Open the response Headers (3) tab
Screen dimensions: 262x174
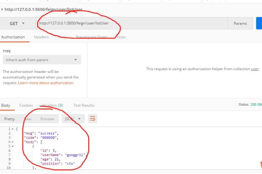point(52,105)
